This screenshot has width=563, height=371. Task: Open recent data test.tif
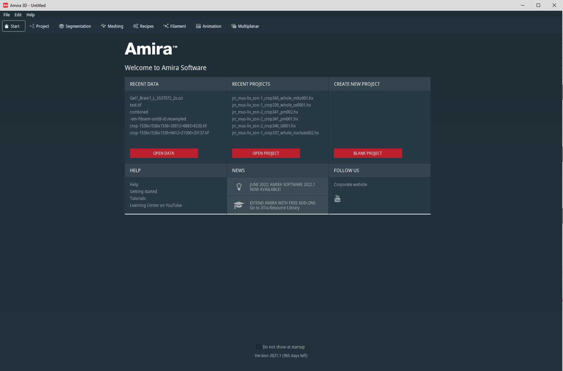136,105
